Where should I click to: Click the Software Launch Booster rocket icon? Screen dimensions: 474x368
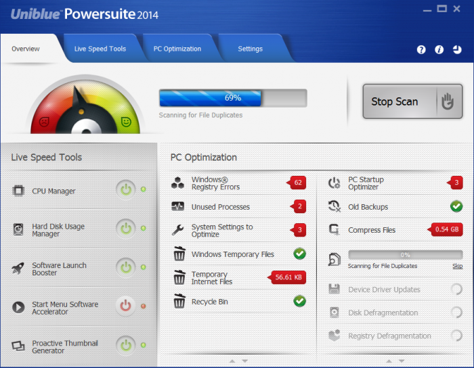[18, 268]
